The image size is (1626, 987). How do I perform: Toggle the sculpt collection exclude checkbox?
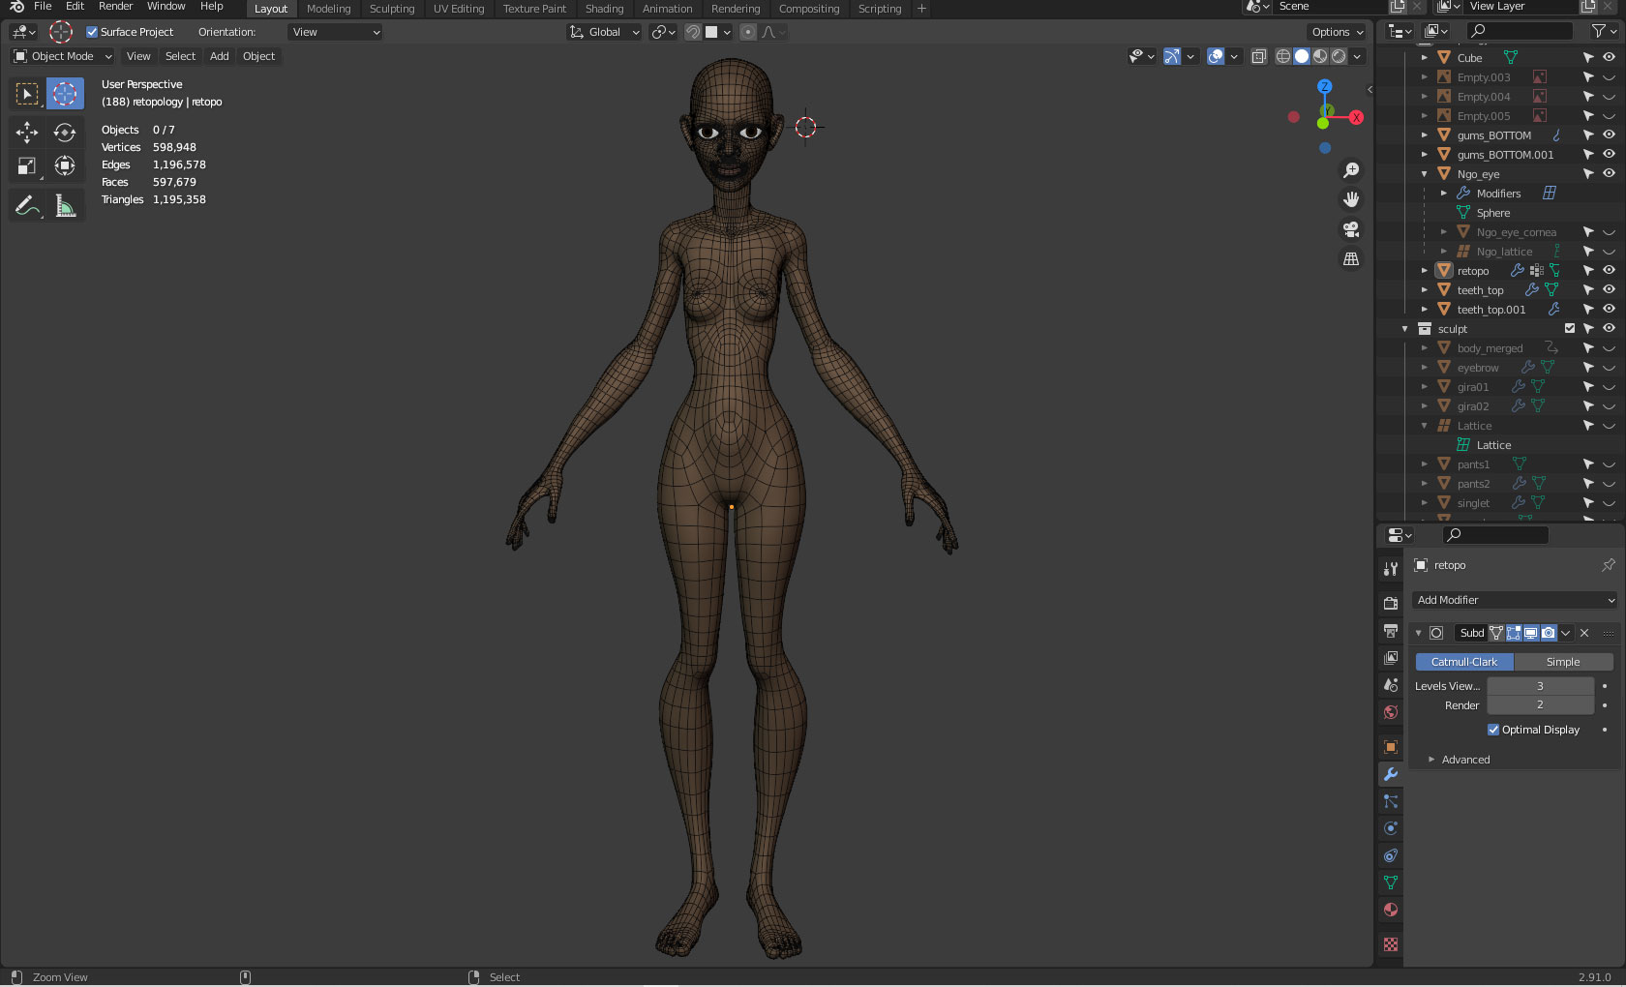pos(1570,329)
